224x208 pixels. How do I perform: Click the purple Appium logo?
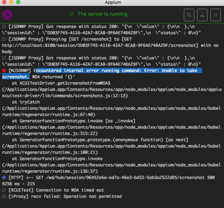(7, 15)
